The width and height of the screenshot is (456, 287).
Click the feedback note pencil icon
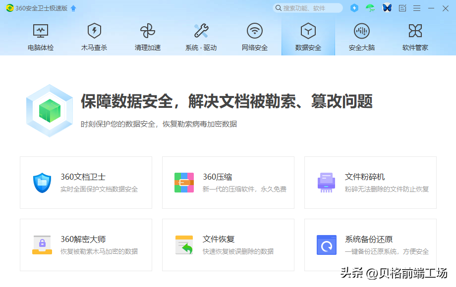[x=402, y=8]
